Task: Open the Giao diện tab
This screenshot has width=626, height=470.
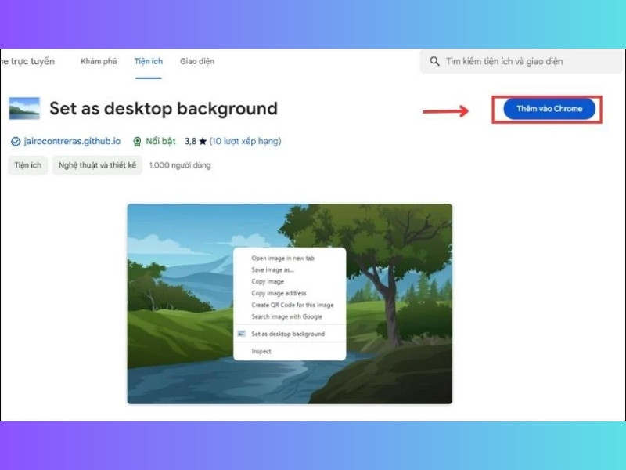Action: pyautogui.click(x=197, y=61)
